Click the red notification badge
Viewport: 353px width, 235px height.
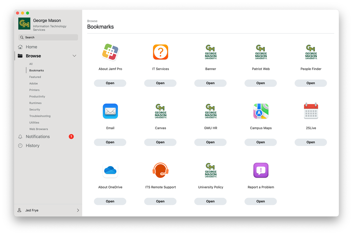click(x=71, y=137)
